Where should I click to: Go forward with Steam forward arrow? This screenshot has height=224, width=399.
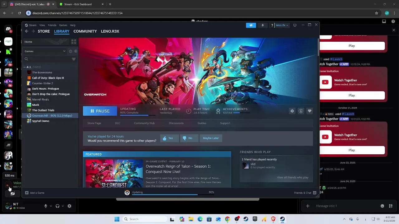tap(33, 31)
